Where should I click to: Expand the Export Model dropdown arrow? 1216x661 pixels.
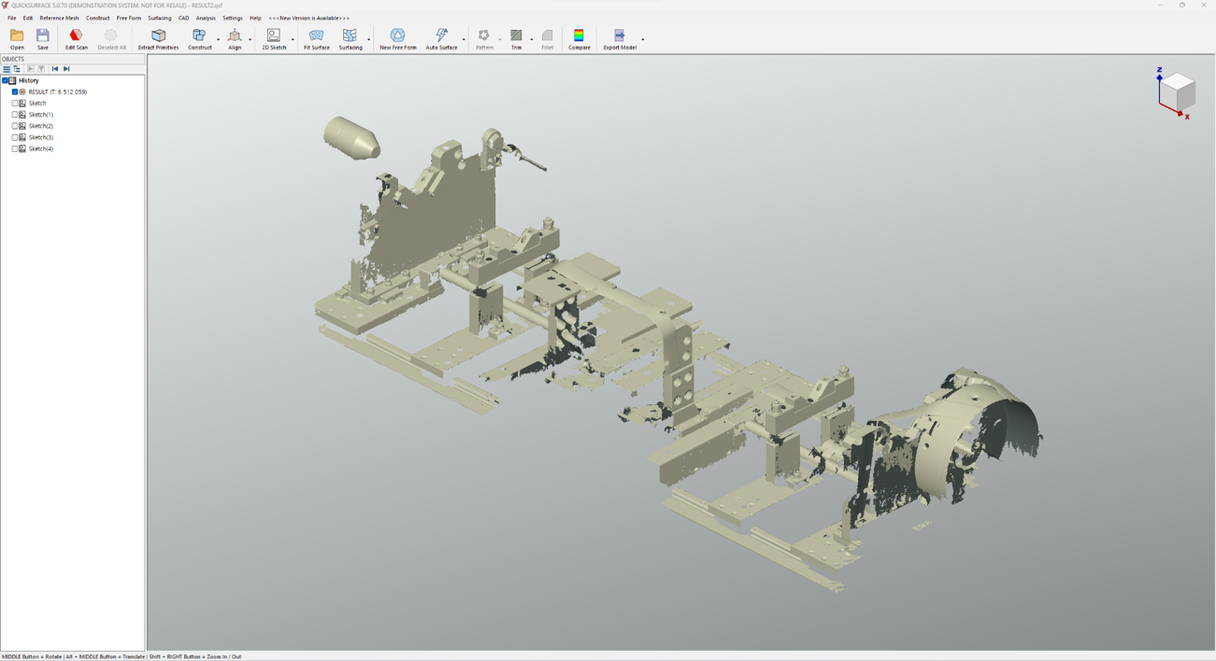tap(643, 39)
